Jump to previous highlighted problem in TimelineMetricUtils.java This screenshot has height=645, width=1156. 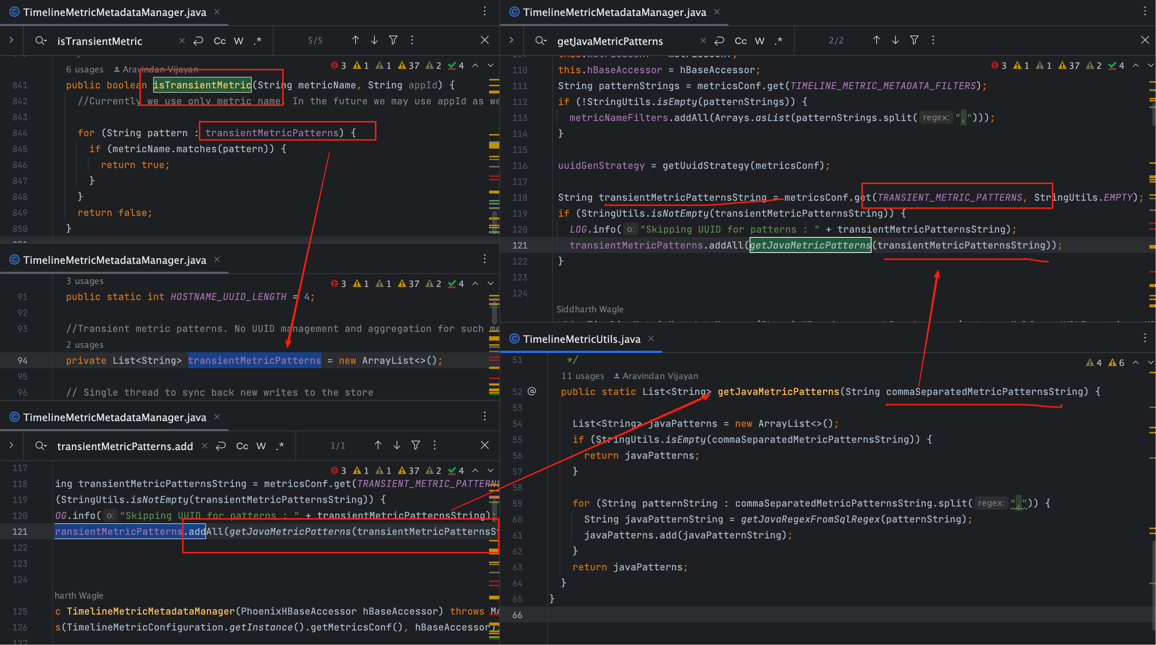1135,362
